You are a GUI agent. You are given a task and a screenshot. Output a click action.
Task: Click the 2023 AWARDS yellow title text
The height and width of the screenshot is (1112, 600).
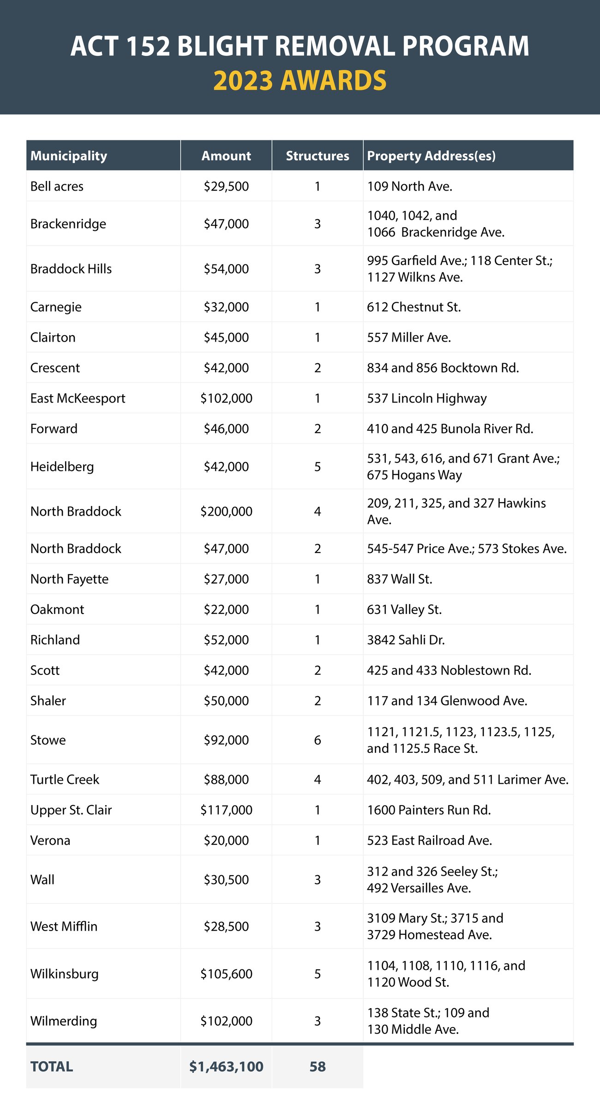click(300, 81)
